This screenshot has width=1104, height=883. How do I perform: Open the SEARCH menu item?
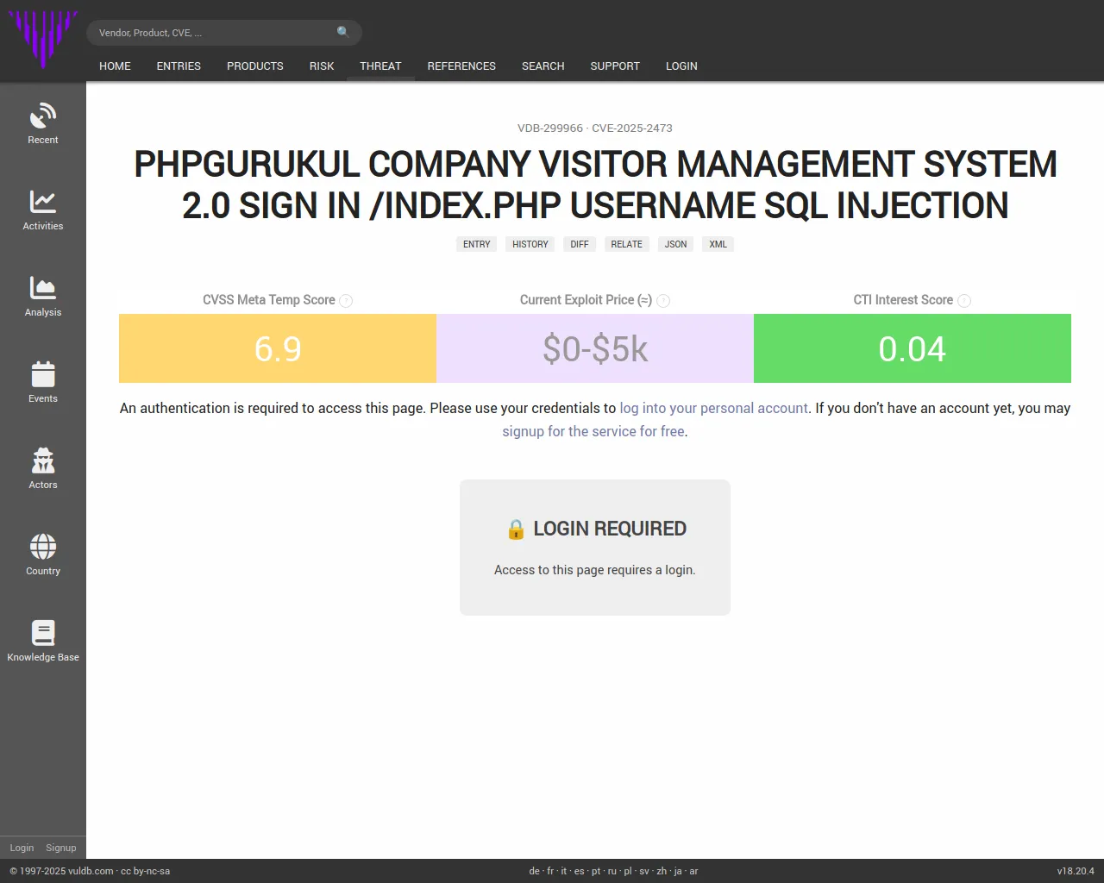543,66
